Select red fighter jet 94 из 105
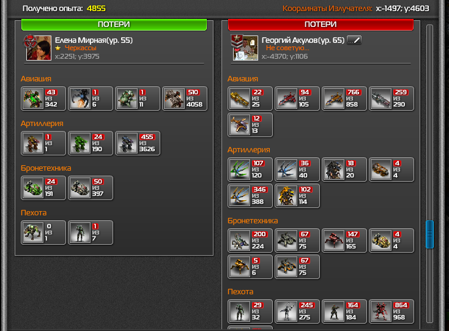This screenshot has width=449, height=331. (297, 99)
